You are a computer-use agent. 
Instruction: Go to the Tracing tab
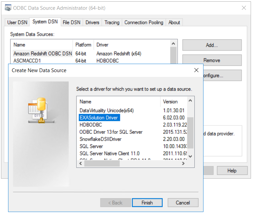click(x=112, y=22)
